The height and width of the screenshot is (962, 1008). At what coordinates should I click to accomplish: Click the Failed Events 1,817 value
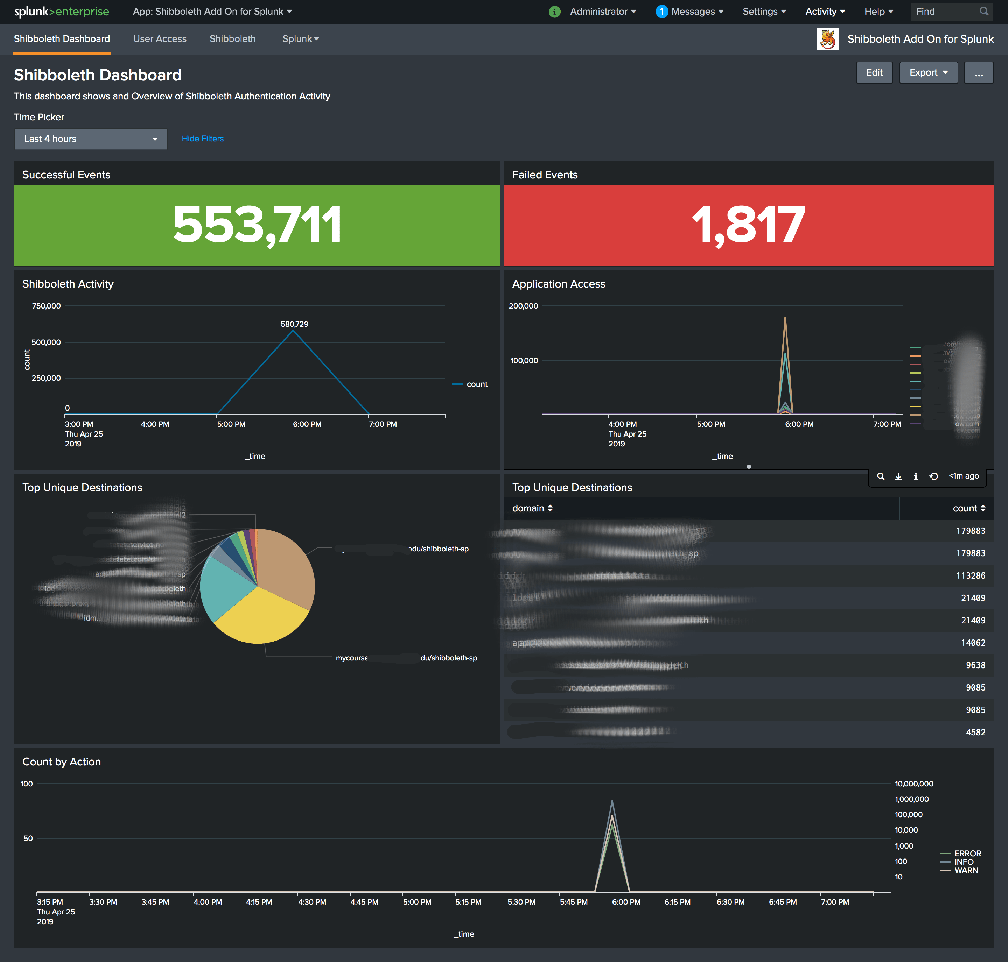748,225
